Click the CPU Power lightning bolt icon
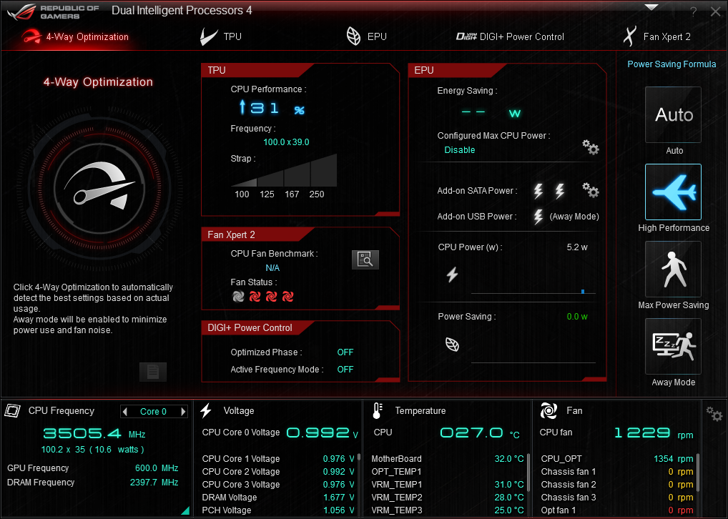Screen dimensions: 728x519 pyautogui.click(x=452, y=275)
